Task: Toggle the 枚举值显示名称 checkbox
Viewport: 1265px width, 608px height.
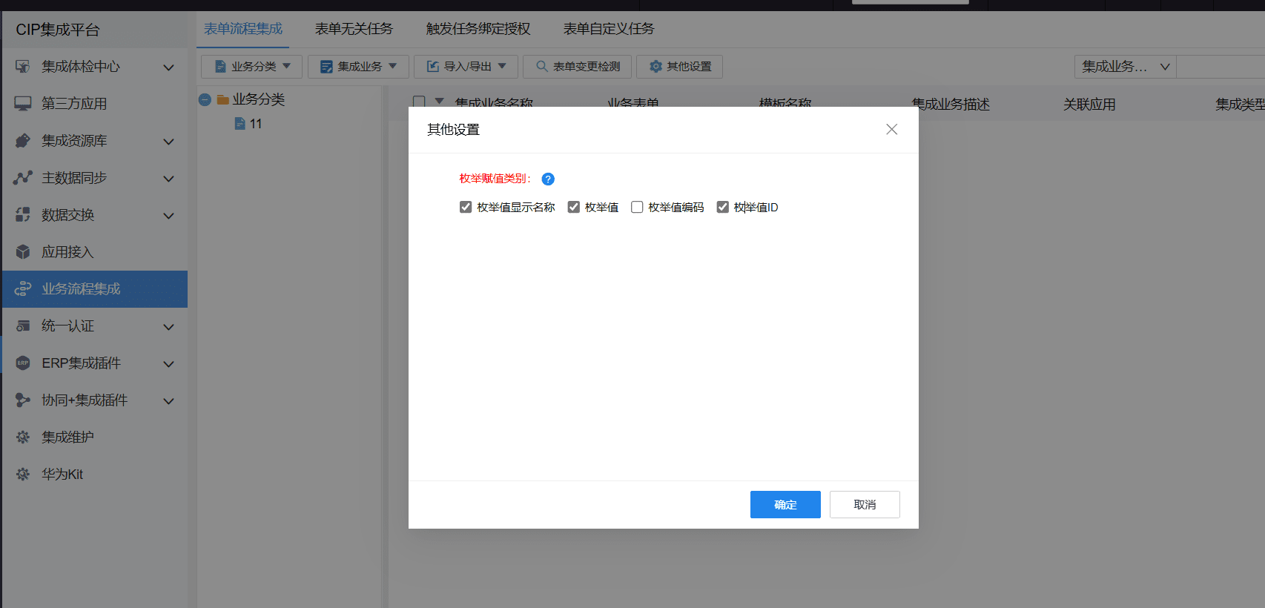Action: (466, 208)
